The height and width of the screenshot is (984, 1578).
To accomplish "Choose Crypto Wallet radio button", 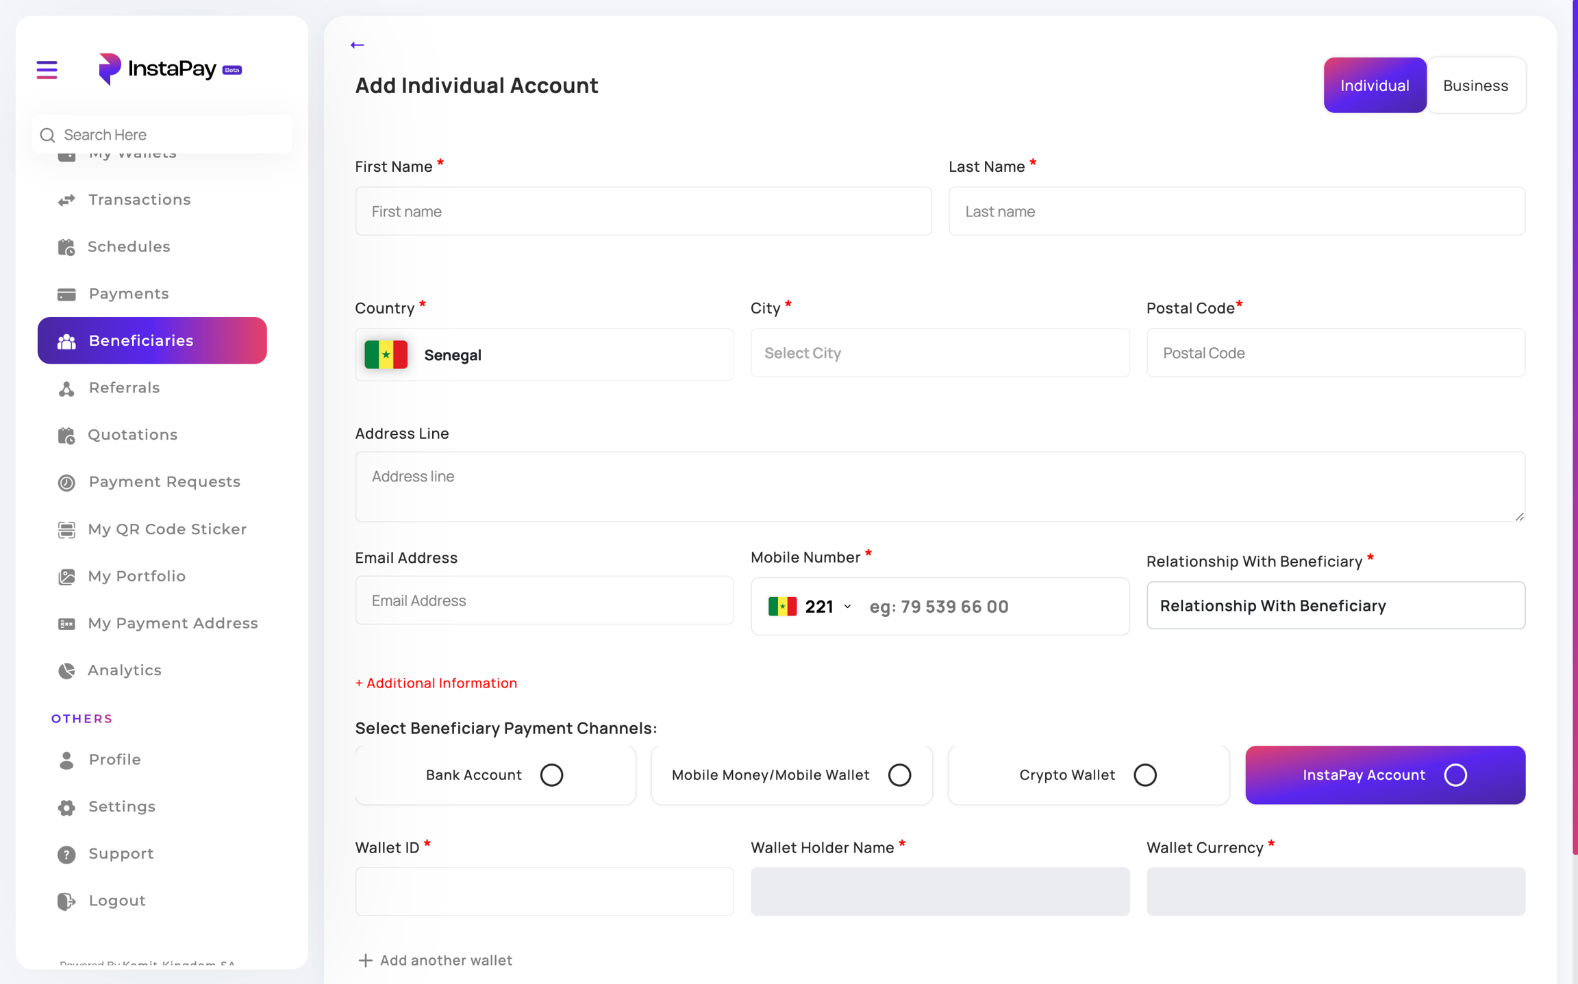I will click(1144, 775).
